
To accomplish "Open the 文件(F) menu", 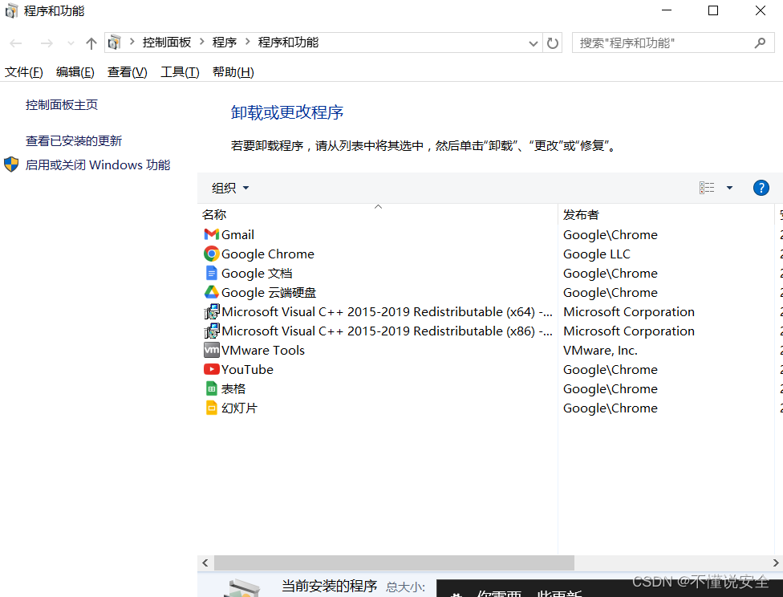I will coord(24,72).
